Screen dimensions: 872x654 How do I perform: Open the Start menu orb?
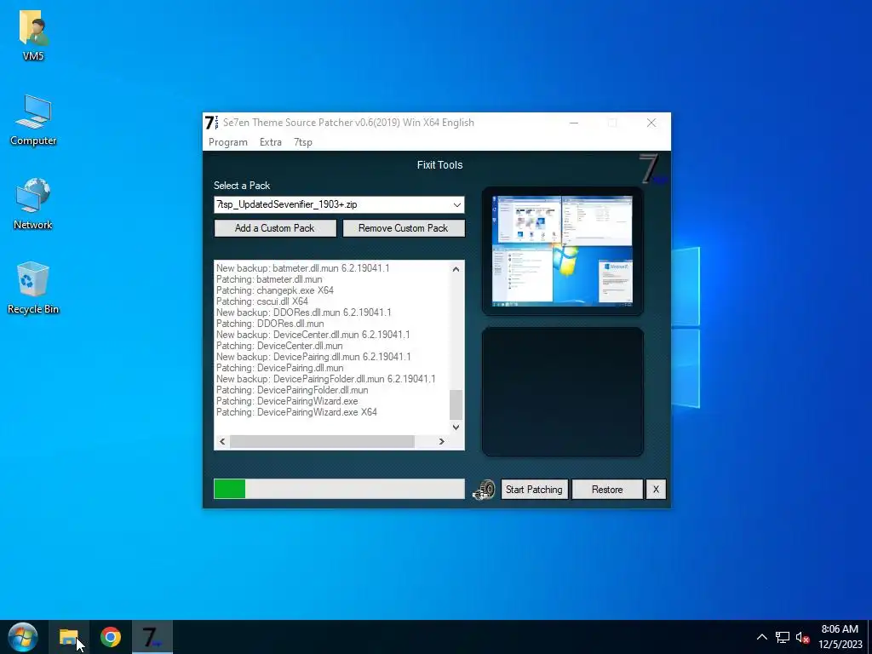(23, 637)
